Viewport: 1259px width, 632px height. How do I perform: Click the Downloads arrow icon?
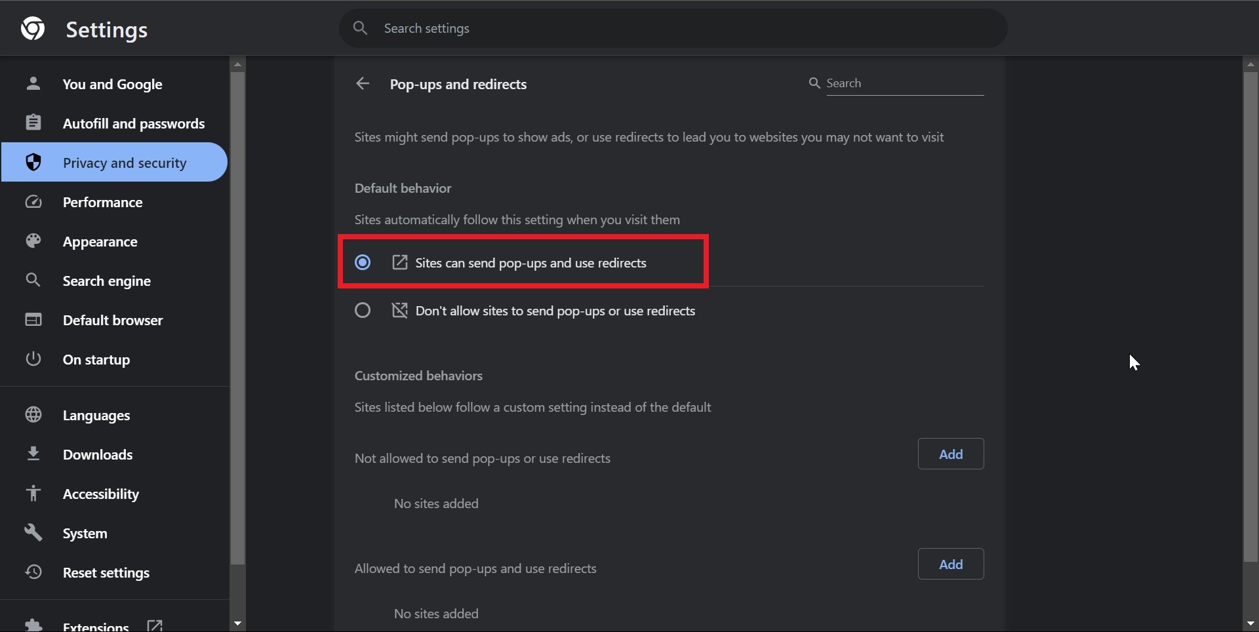33,454
